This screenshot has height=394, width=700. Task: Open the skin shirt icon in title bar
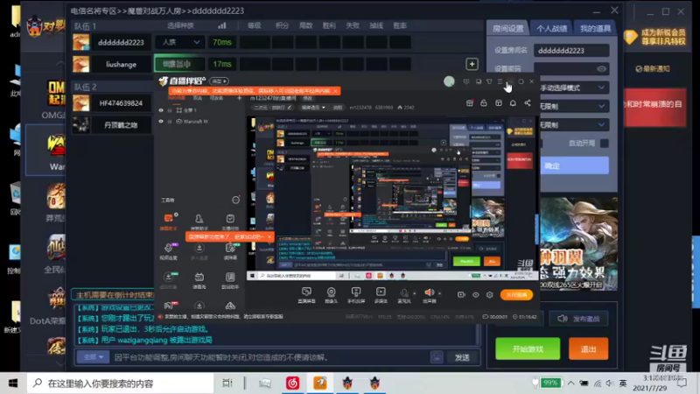(x=489, y=81)
